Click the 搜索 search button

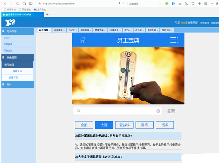171,111
